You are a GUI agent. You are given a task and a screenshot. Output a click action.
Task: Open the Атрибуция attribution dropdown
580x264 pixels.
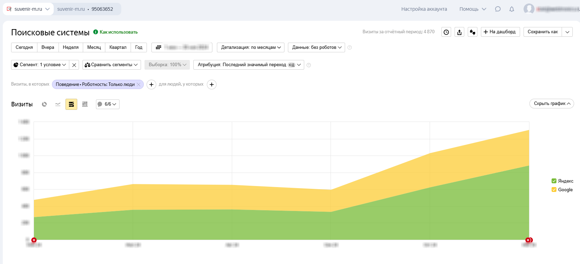248,65
